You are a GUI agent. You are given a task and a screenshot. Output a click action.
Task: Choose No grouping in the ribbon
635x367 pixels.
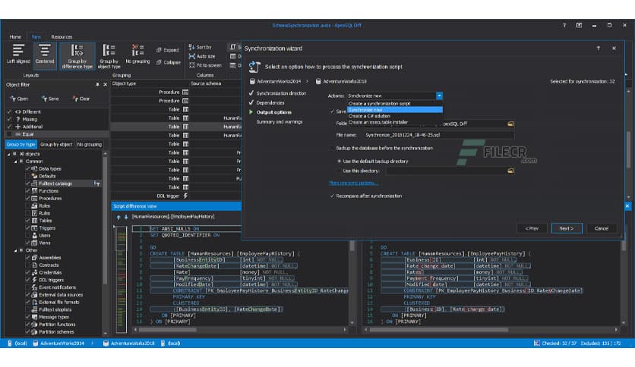pos(137,54)
